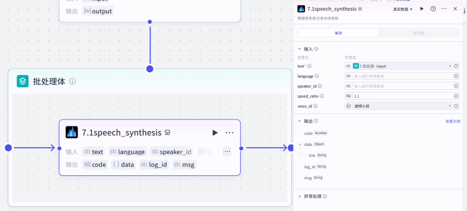
Task: Clear the voice_id value with its x icon
Action: [x=450, y=106]
